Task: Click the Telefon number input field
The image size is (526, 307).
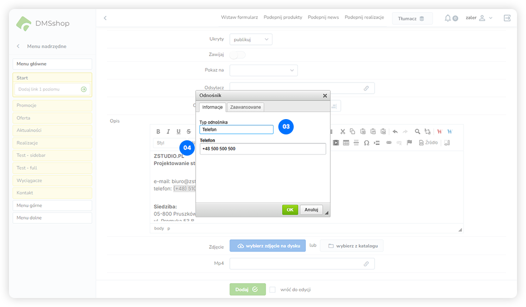Action: click(x=262, y=149)
